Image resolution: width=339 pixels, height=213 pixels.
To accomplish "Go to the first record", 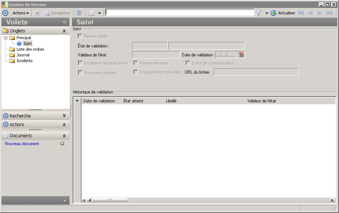I will tap(301, 13).
